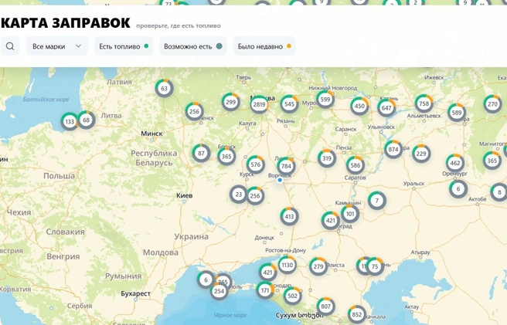
Task: Open the cluster marker 784
Action: (286, 167)
